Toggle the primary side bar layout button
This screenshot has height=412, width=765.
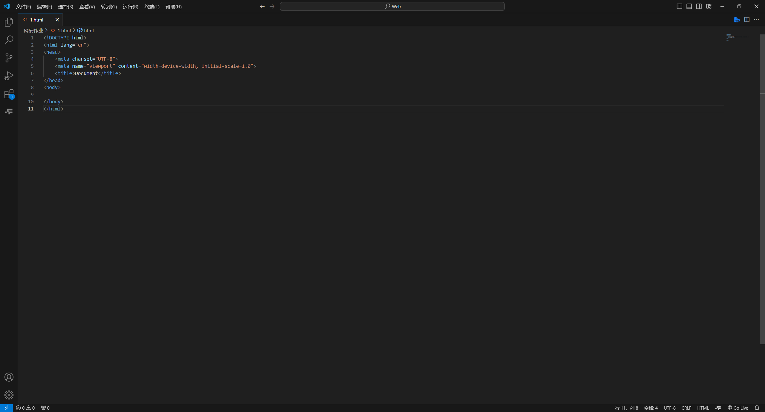click(x=679, y=6)
